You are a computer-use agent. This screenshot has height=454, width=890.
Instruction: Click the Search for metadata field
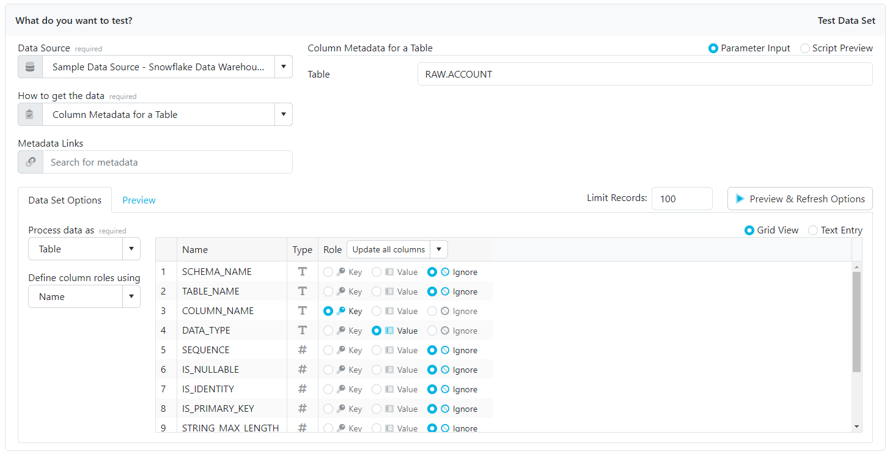(x=167, y=162)
